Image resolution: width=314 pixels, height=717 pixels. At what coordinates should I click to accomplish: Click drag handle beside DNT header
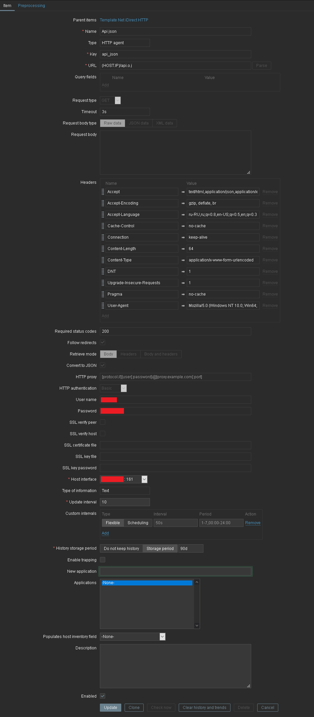103,271
